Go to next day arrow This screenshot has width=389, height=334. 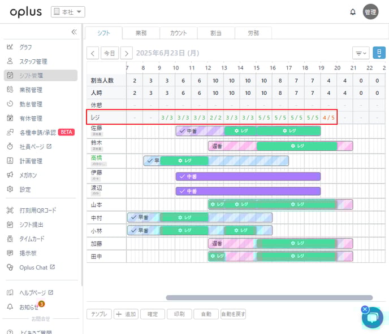(127, 53)
